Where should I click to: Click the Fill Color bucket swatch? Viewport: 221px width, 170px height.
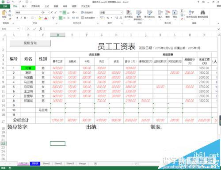40,18
